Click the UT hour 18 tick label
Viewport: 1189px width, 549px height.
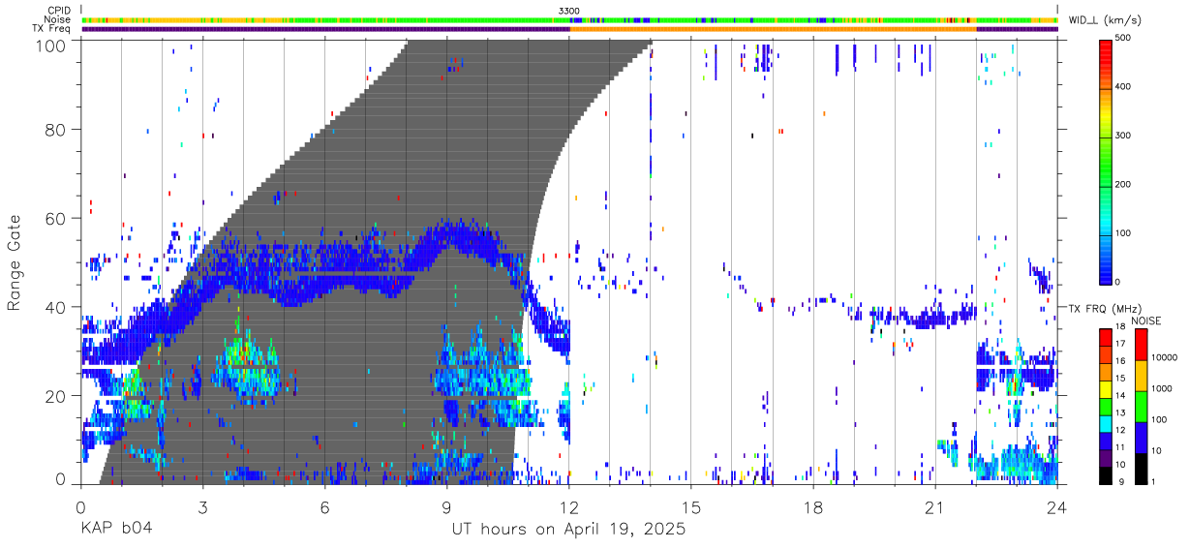point(813,506)
